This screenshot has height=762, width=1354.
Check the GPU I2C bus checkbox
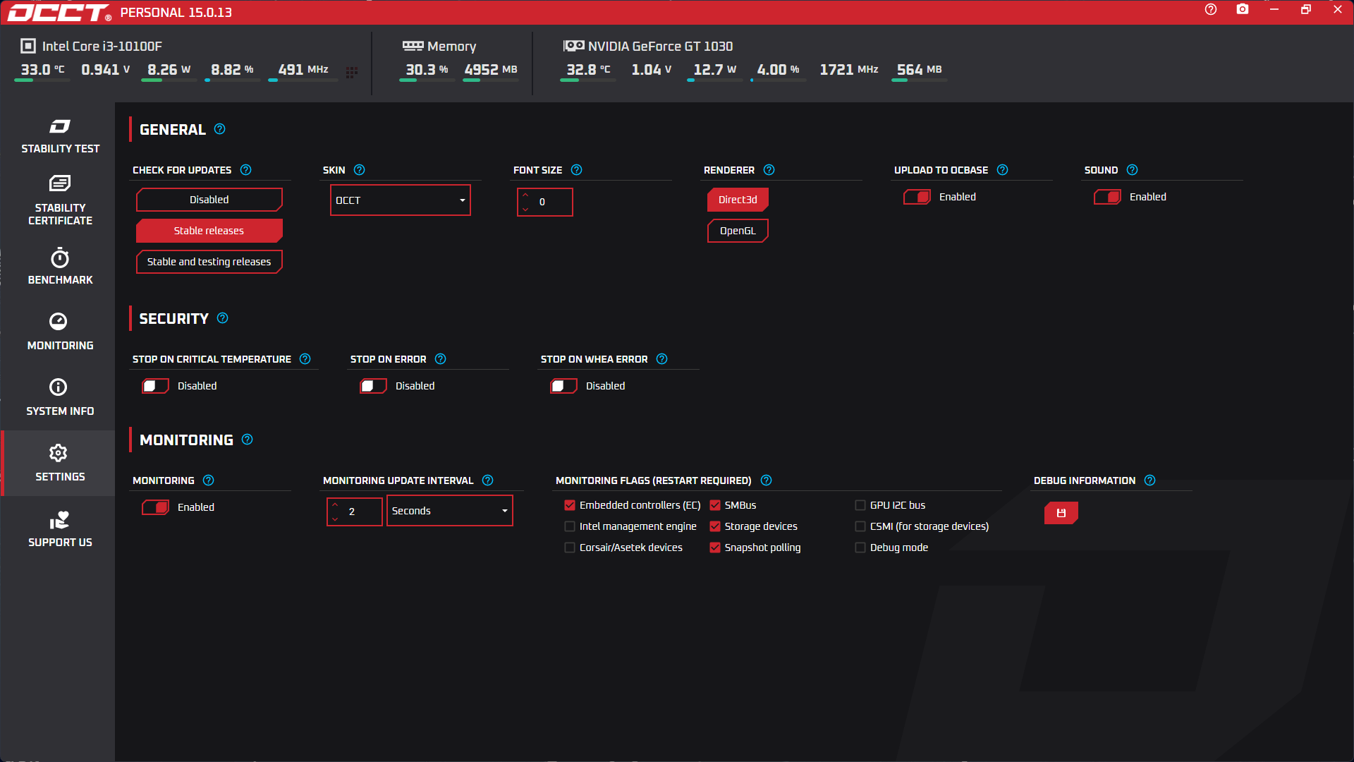[860, 505]
